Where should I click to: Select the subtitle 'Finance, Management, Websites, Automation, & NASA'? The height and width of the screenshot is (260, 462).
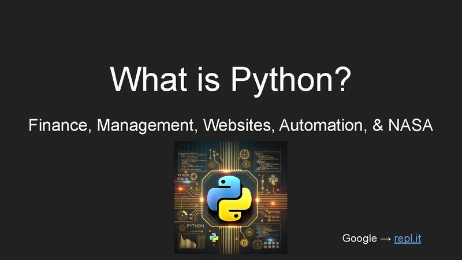pos(230,125)
